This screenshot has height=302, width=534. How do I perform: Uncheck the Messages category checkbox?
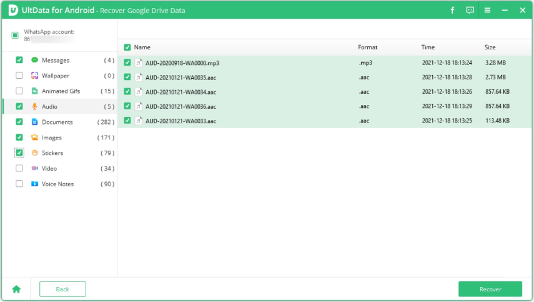click(x=19, y=60)
